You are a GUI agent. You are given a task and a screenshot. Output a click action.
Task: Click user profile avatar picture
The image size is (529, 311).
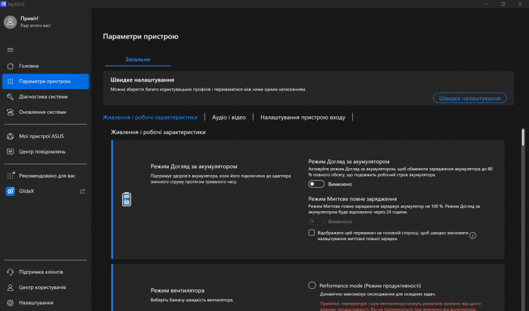click(x=10, y=22)
